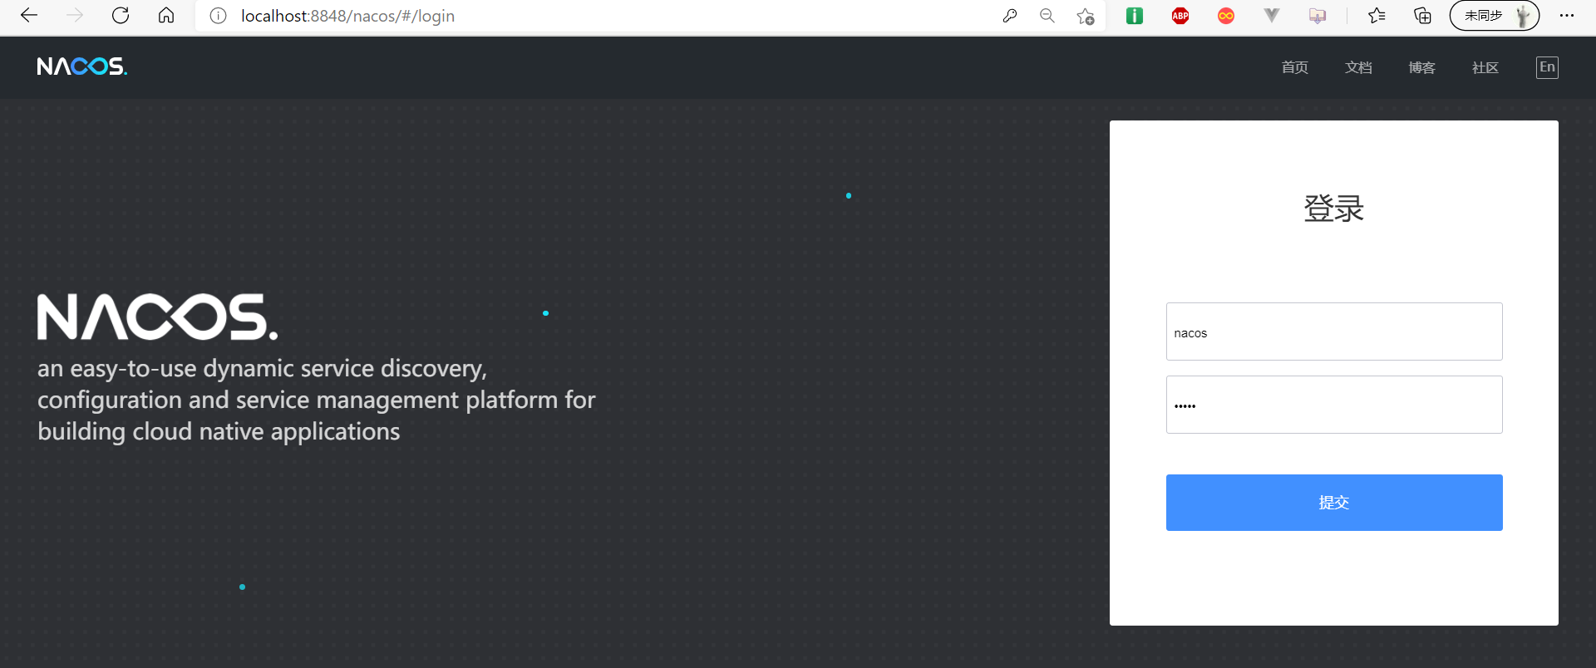Open saved passwords key icon
The width and height of the screenshot is (1596, 668).
click(1010, 16)
